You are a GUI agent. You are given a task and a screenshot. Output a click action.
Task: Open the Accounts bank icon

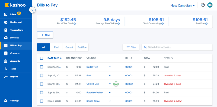(6, 61)
